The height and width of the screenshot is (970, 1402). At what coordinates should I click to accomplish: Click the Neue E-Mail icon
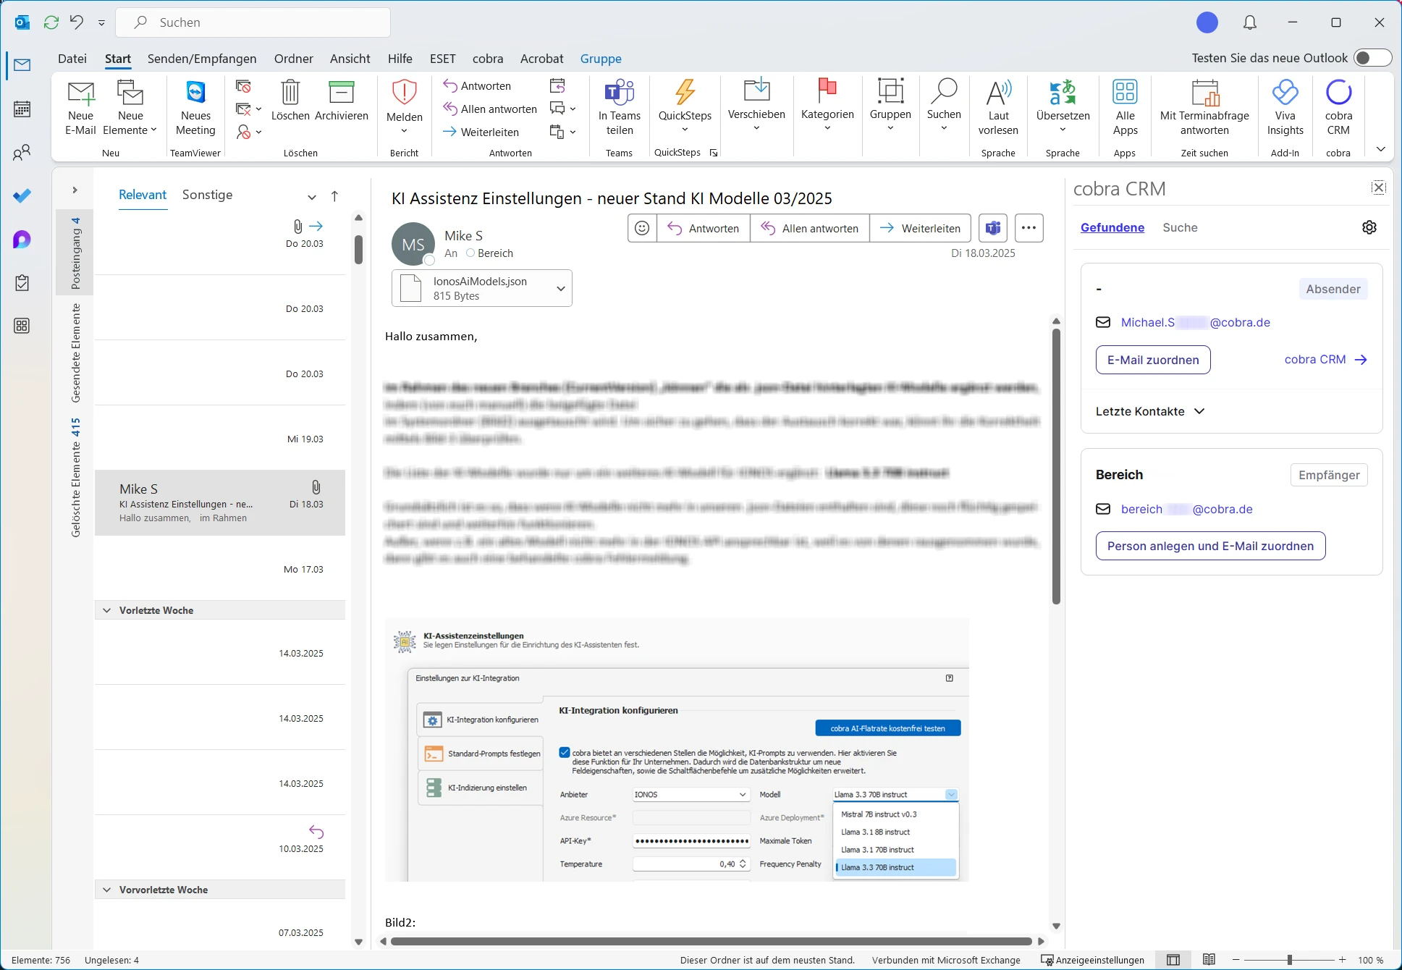(80, 93)
